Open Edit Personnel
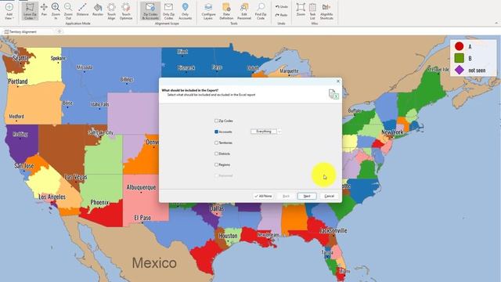 click(244, 12)
